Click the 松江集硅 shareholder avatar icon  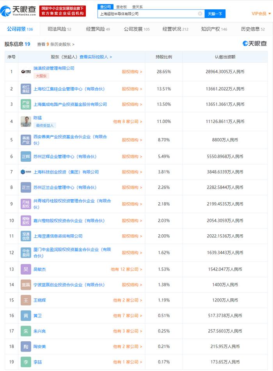click(26, 89)
